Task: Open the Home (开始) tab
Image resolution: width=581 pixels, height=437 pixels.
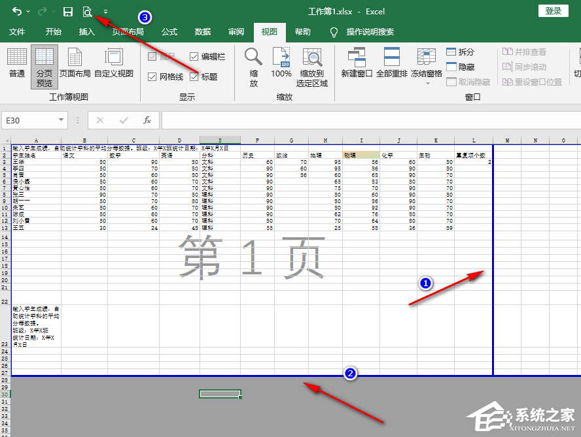Action: [x=54, y=32]
